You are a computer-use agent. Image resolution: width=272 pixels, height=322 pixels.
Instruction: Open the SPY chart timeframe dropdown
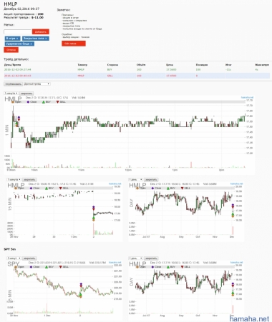14,258
